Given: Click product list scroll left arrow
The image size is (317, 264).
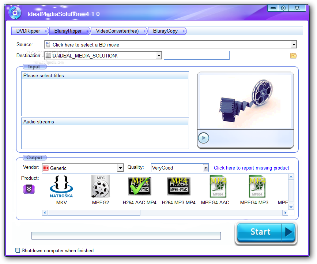Looking at the screenshot, I should click(45, 213).
